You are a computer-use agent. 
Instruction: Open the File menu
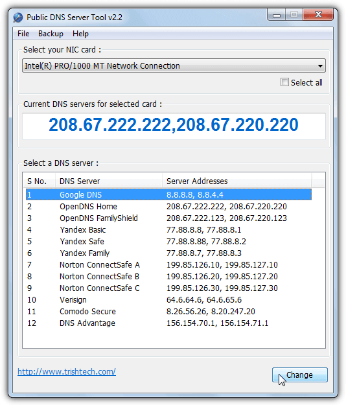tap(23, 34)
